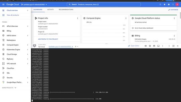Click the BigQuery sidebar icon
Image resolution: width=181 pixels, height=102 pixels.
3,59
